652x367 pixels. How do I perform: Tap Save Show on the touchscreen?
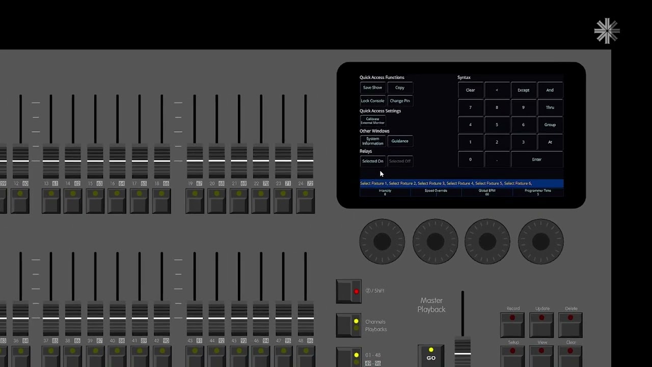click(x=372, y=88)
